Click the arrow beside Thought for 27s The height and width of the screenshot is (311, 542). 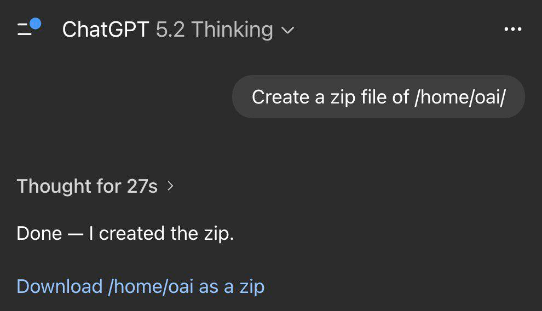point(170,186)
